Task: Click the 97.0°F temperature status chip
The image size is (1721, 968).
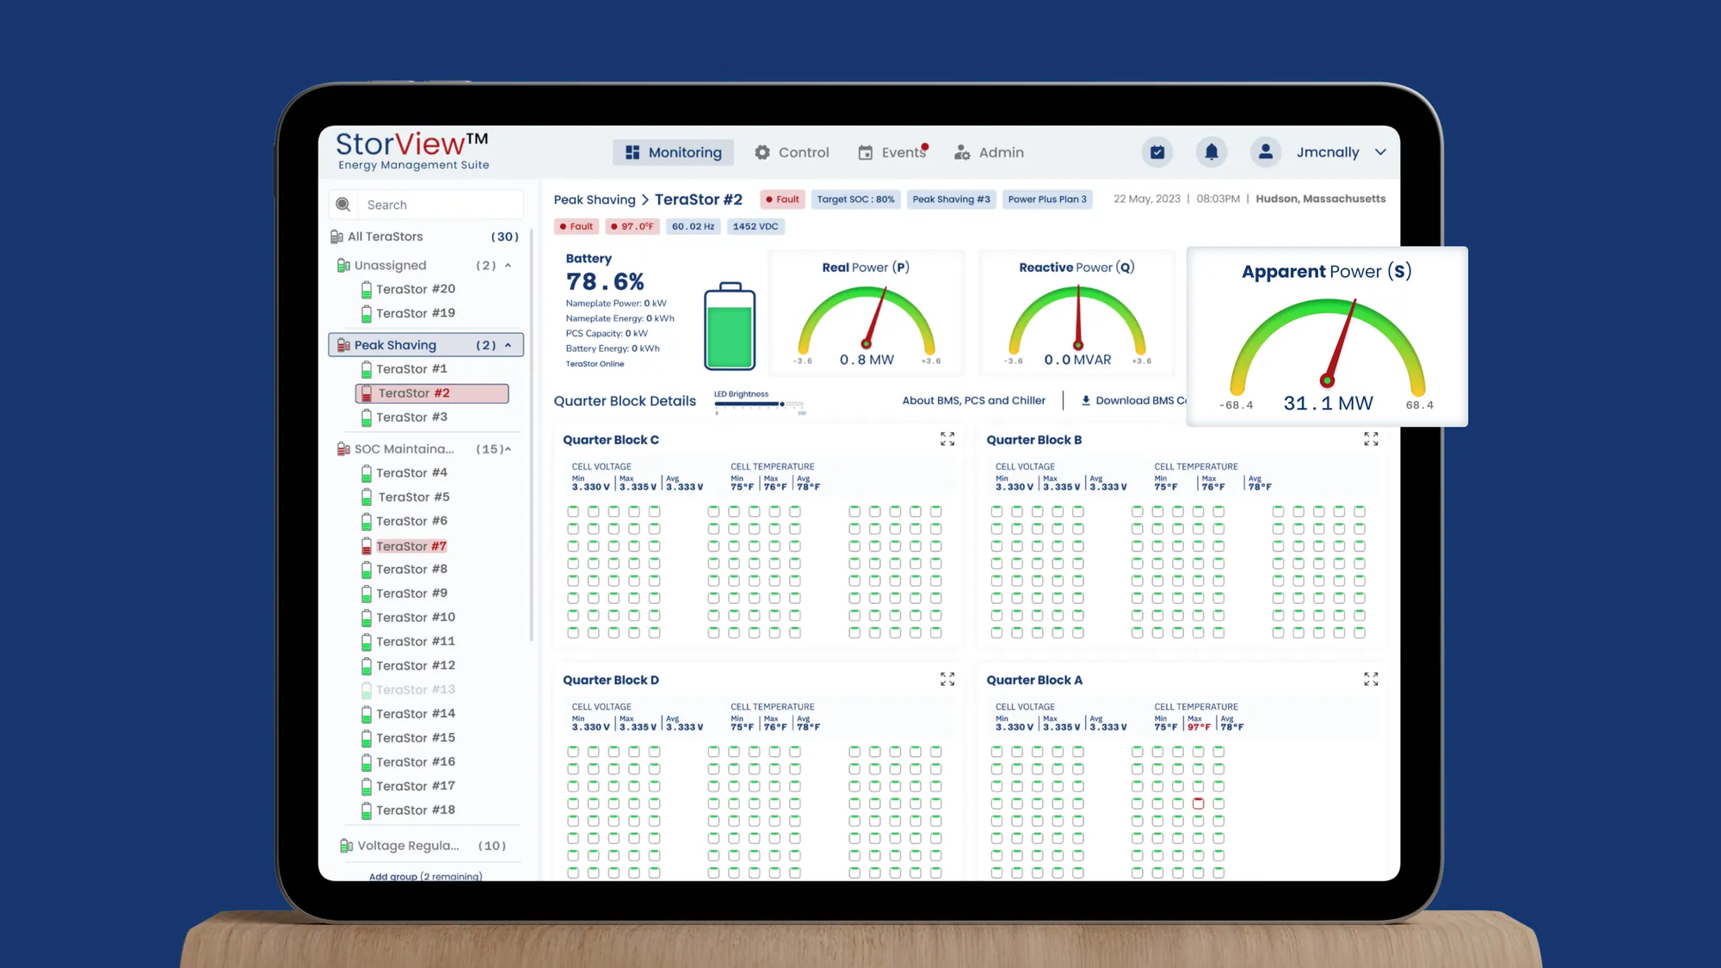Action: (632, 226)
